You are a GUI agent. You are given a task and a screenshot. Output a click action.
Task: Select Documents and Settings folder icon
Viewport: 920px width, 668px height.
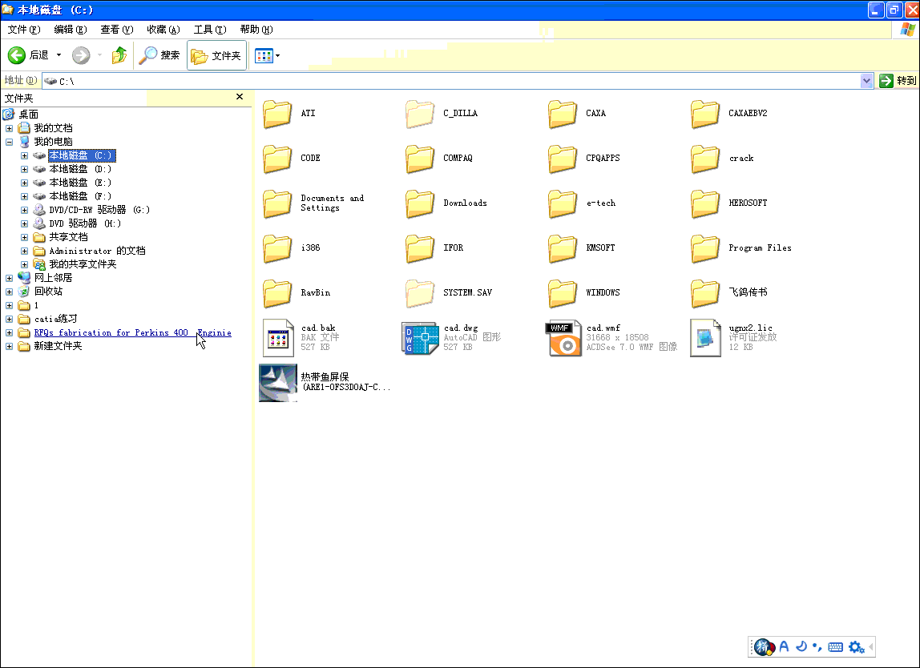tap(277, 203)
